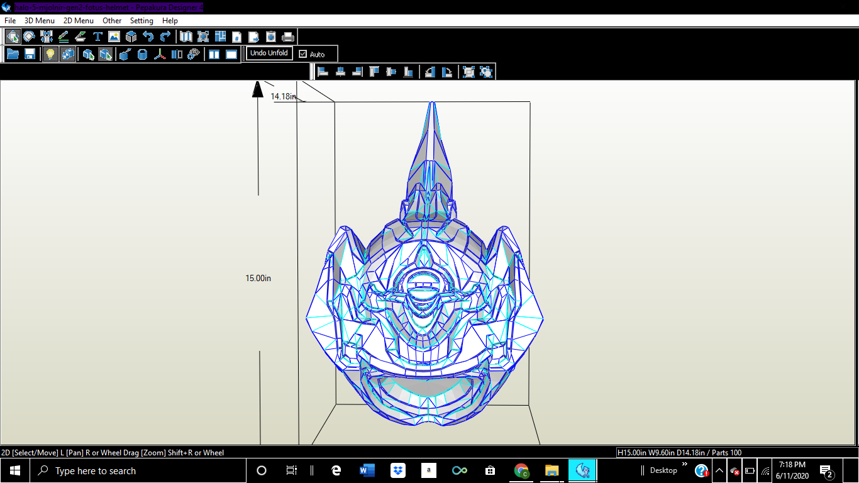
Task: Select the Join/Disjoin face tool icon
Action: [x=46, y=36]
